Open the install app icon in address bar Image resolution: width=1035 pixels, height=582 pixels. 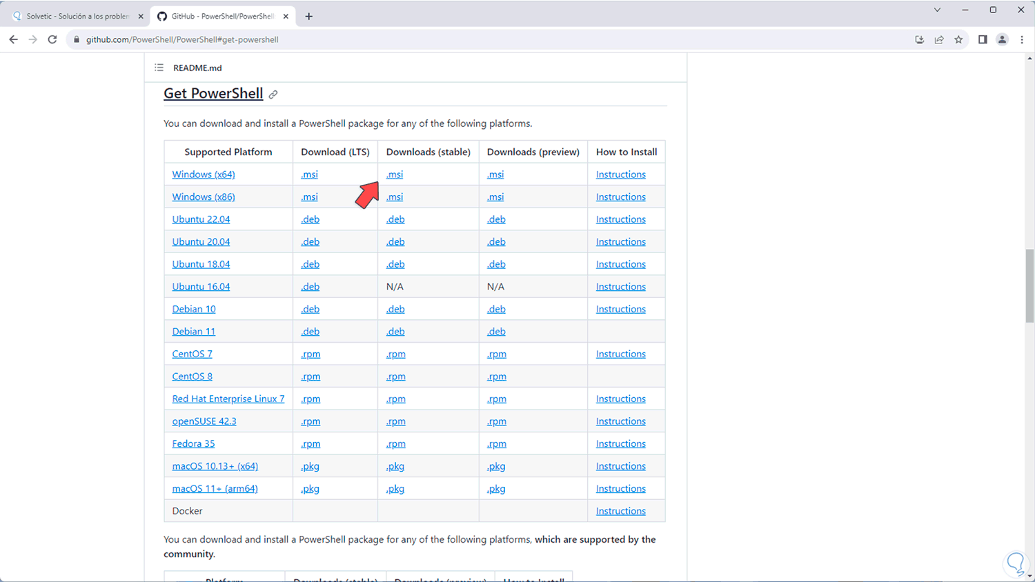(919, 40)
